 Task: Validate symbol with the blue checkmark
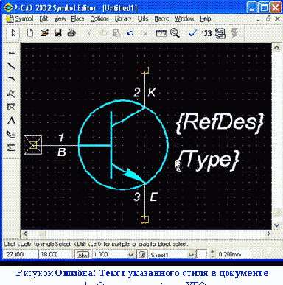coord(192,33)
